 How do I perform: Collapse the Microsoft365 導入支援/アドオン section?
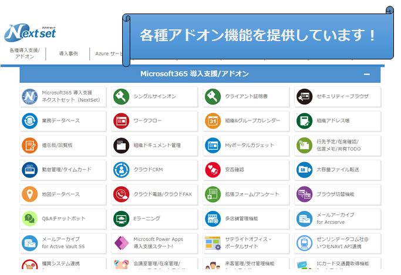pos(367,74)
